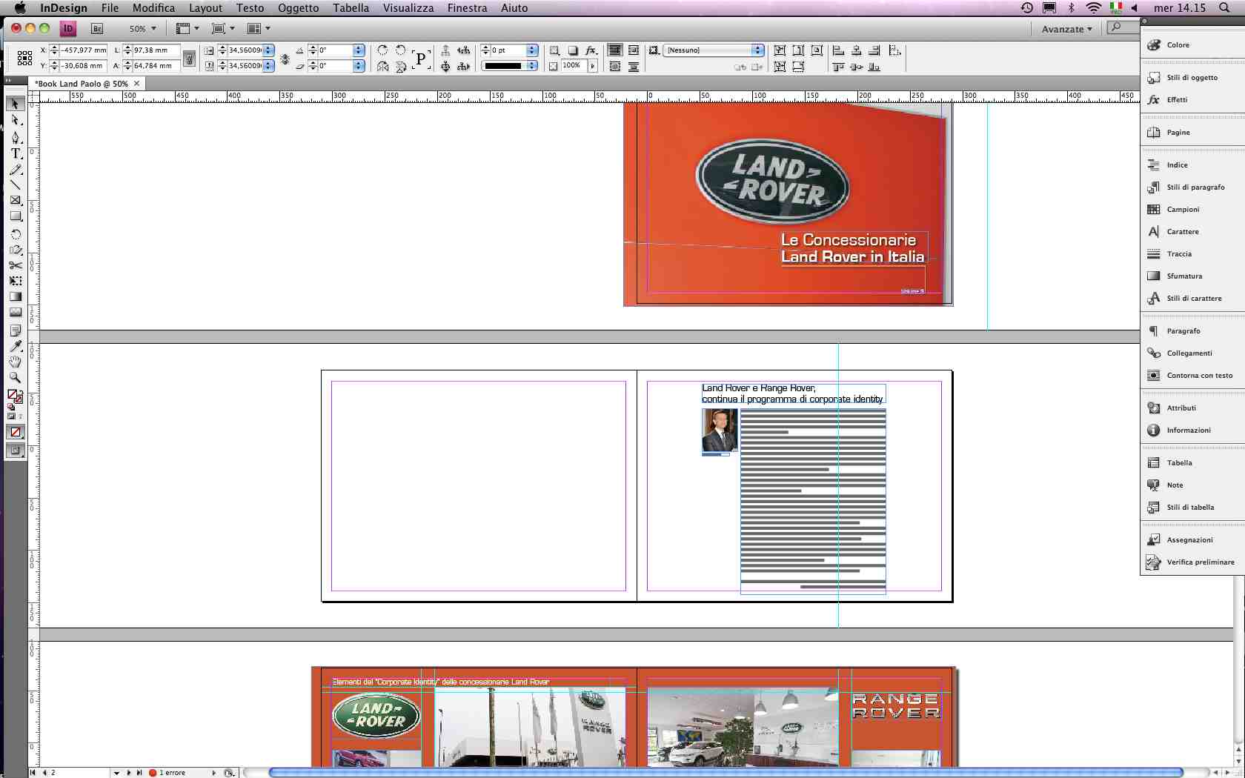This screenshot has height=778, width=1245.
Task: Click the X position field
Action: click(x=84, y=50)
